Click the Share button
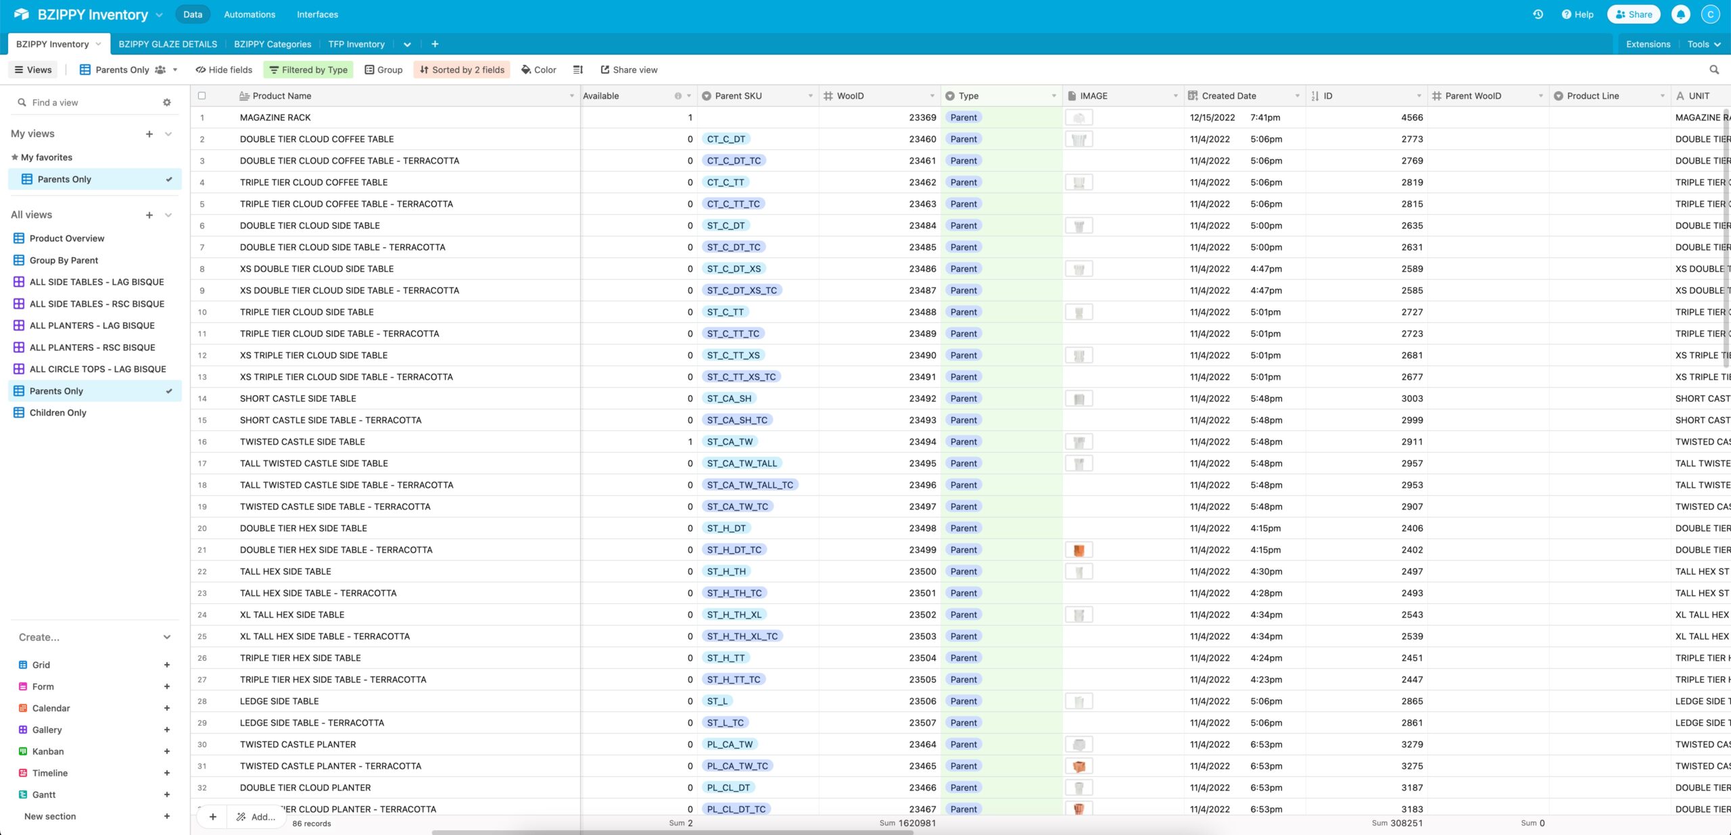 (x=1634, y=14)
